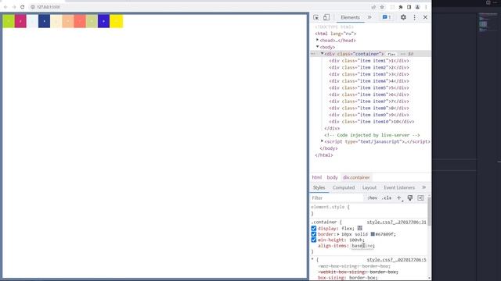Click the green item box 1
This screenshot has height=281, width=501.
pos(9,21)
